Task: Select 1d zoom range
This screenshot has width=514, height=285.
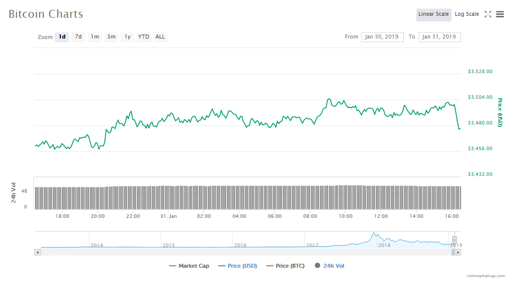Action: [x=62, y=37]
